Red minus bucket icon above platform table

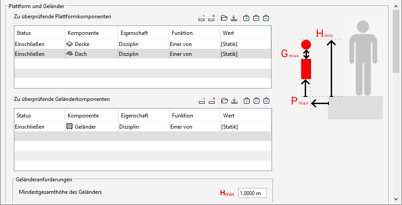point(256,18)
